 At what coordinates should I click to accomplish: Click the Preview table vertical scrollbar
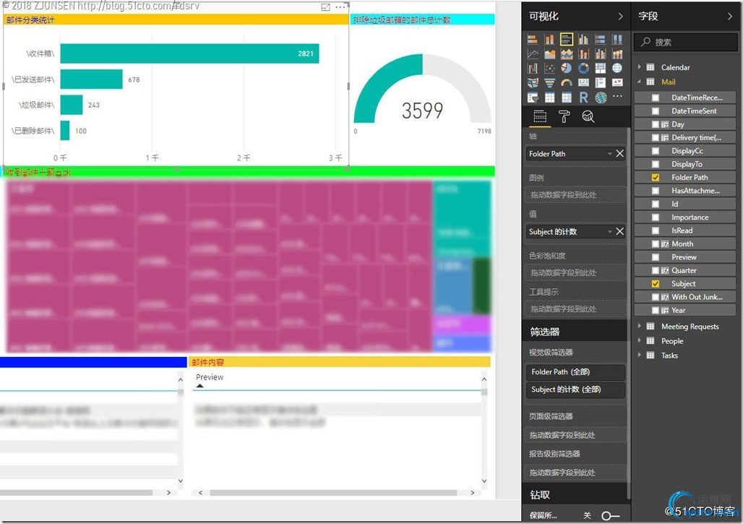(484, 392)
